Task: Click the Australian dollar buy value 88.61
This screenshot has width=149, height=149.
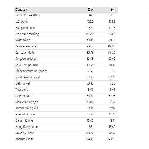Action: [90, 46]
